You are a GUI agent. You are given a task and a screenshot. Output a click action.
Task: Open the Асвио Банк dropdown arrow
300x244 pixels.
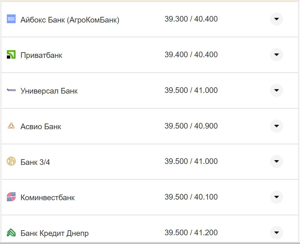point(276,126)
